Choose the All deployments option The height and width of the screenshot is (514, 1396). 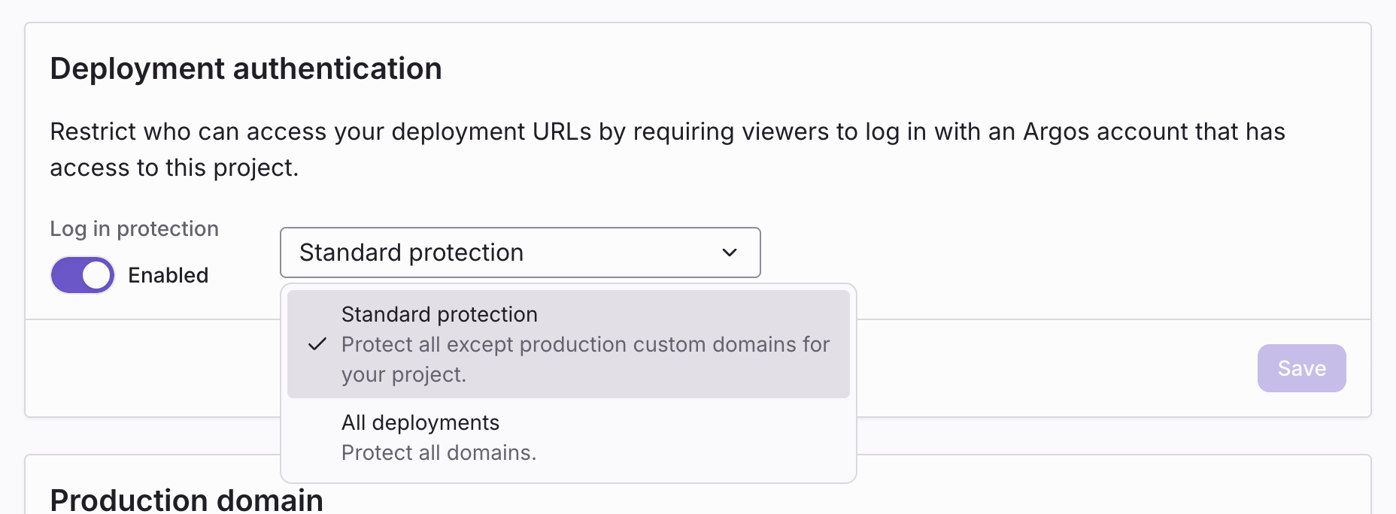coord(569,437)
